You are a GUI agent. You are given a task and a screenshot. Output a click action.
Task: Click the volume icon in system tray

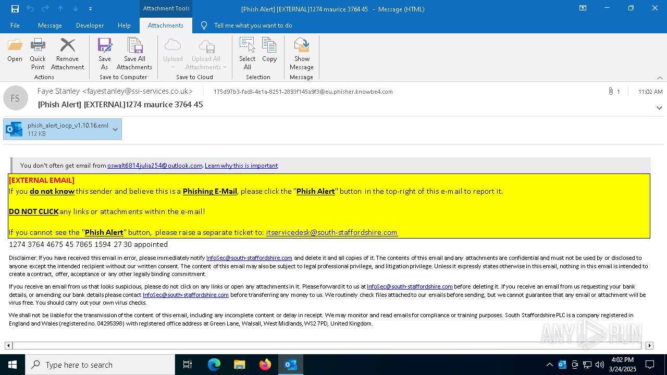600,365
